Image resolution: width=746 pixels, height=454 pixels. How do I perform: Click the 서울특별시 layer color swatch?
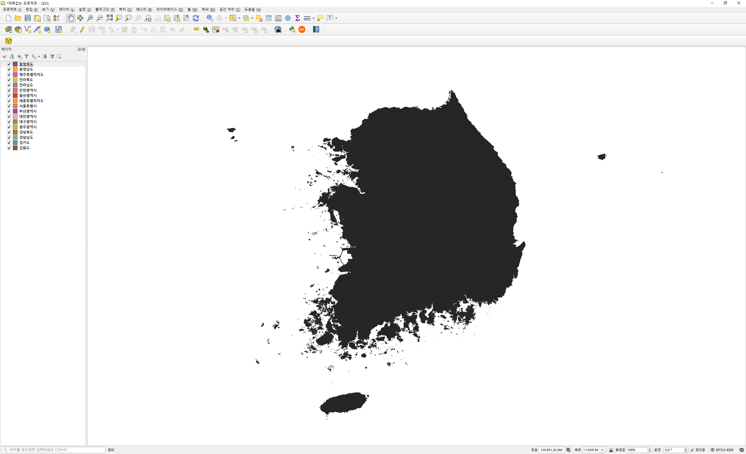(x=15, y=106)
